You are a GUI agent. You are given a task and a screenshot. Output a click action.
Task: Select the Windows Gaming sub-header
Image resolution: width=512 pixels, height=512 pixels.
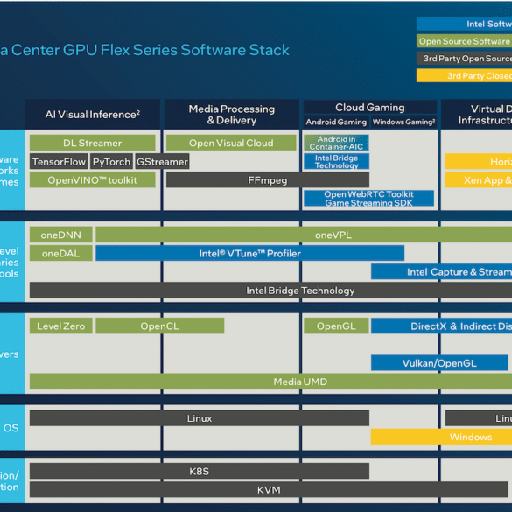click(x=404, y=122)
